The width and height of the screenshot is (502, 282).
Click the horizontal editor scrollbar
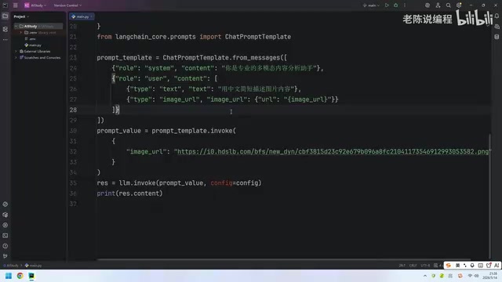coord(284,259)
